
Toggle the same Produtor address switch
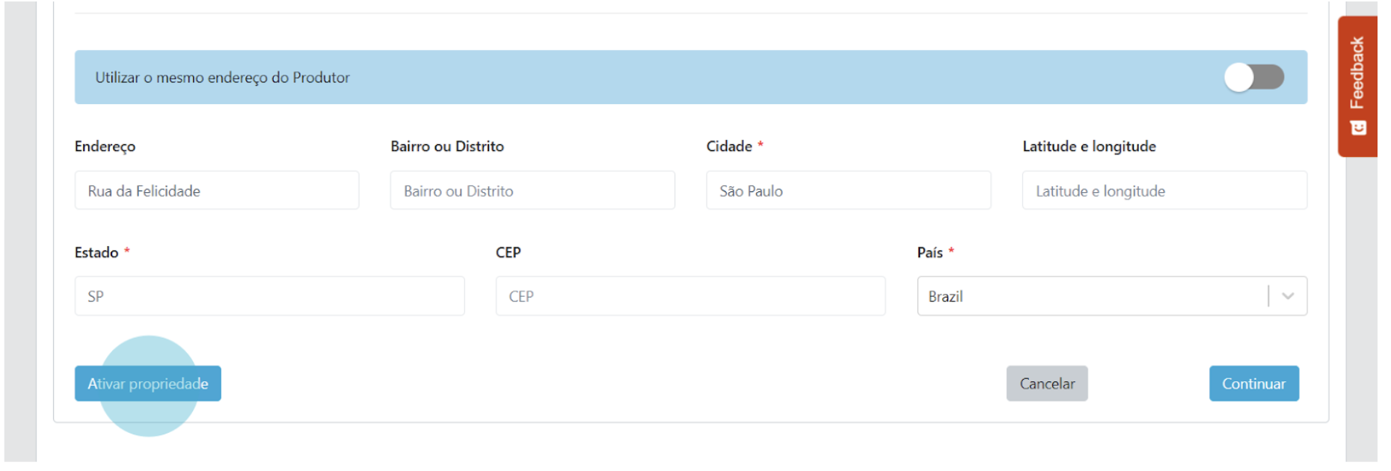[1254, 77]
